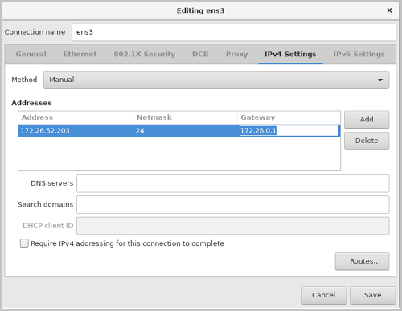Open the Ethernet tab
The image size is (402, 311).
[80, 55]
